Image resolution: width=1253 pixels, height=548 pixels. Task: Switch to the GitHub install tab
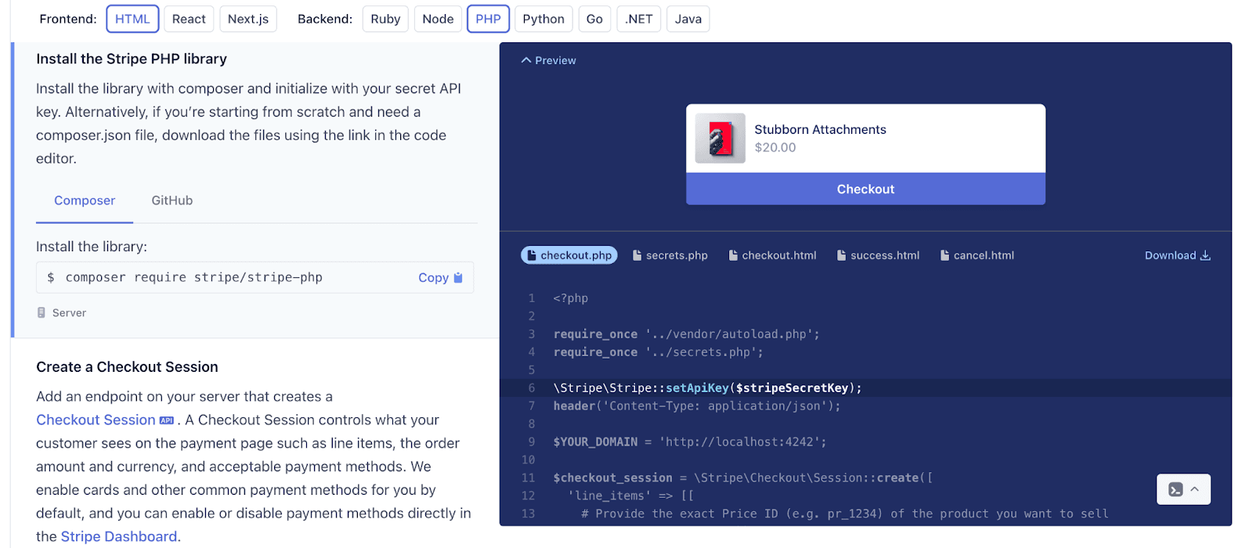pos(172,200)
